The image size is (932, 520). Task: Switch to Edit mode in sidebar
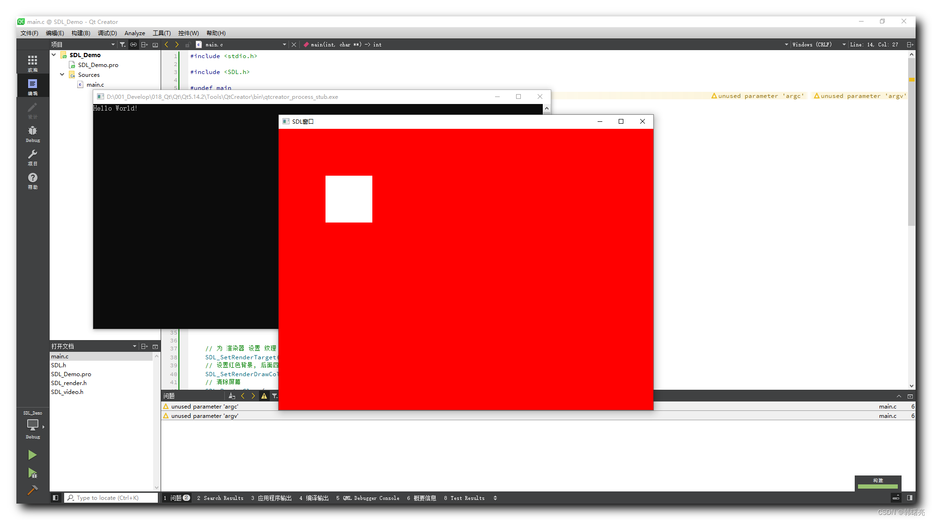click(x=32, y=87)
